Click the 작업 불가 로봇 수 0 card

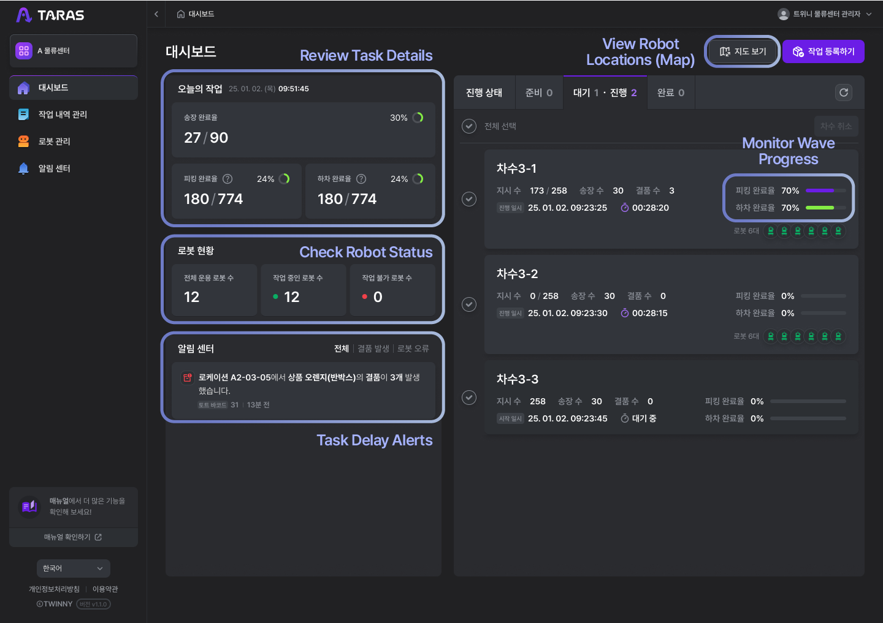[392, 290]
